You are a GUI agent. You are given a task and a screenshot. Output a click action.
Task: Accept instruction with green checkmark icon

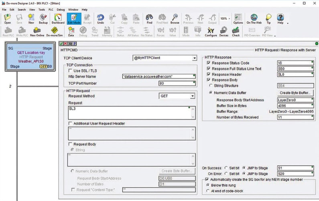(61, 44)
